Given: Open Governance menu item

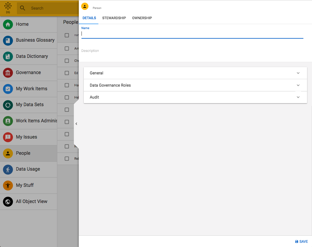Looking at the screenshot, I should [28, 73].
